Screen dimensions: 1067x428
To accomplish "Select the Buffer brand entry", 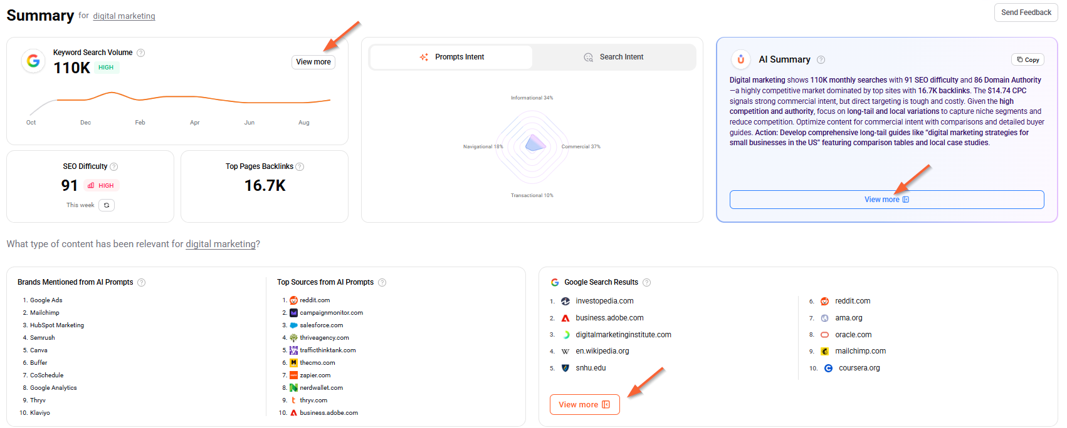I will [39, 363].
